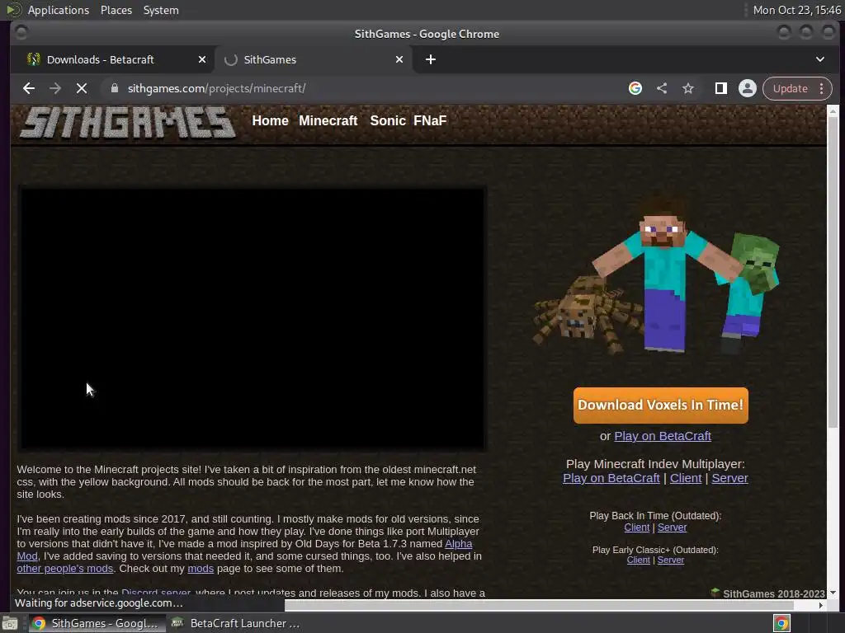Stop page loading with the X button
Image resolution: width=845 pixels, height=633 pixels.
(x=82, y=88)
